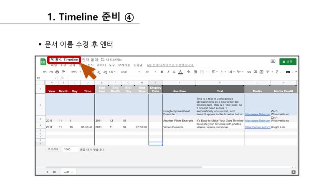The height and width of the screenshot is (188, 334).
Task: Click the Filter funnel icon
Action: 268,72
